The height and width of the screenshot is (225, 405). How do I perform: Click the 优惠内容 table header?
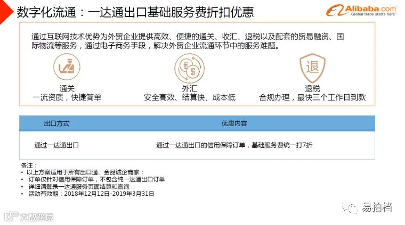(x=234, y=123)
